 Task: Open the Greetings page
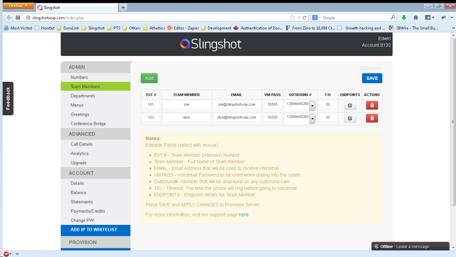pyautogui.click(x=96, y=114)
